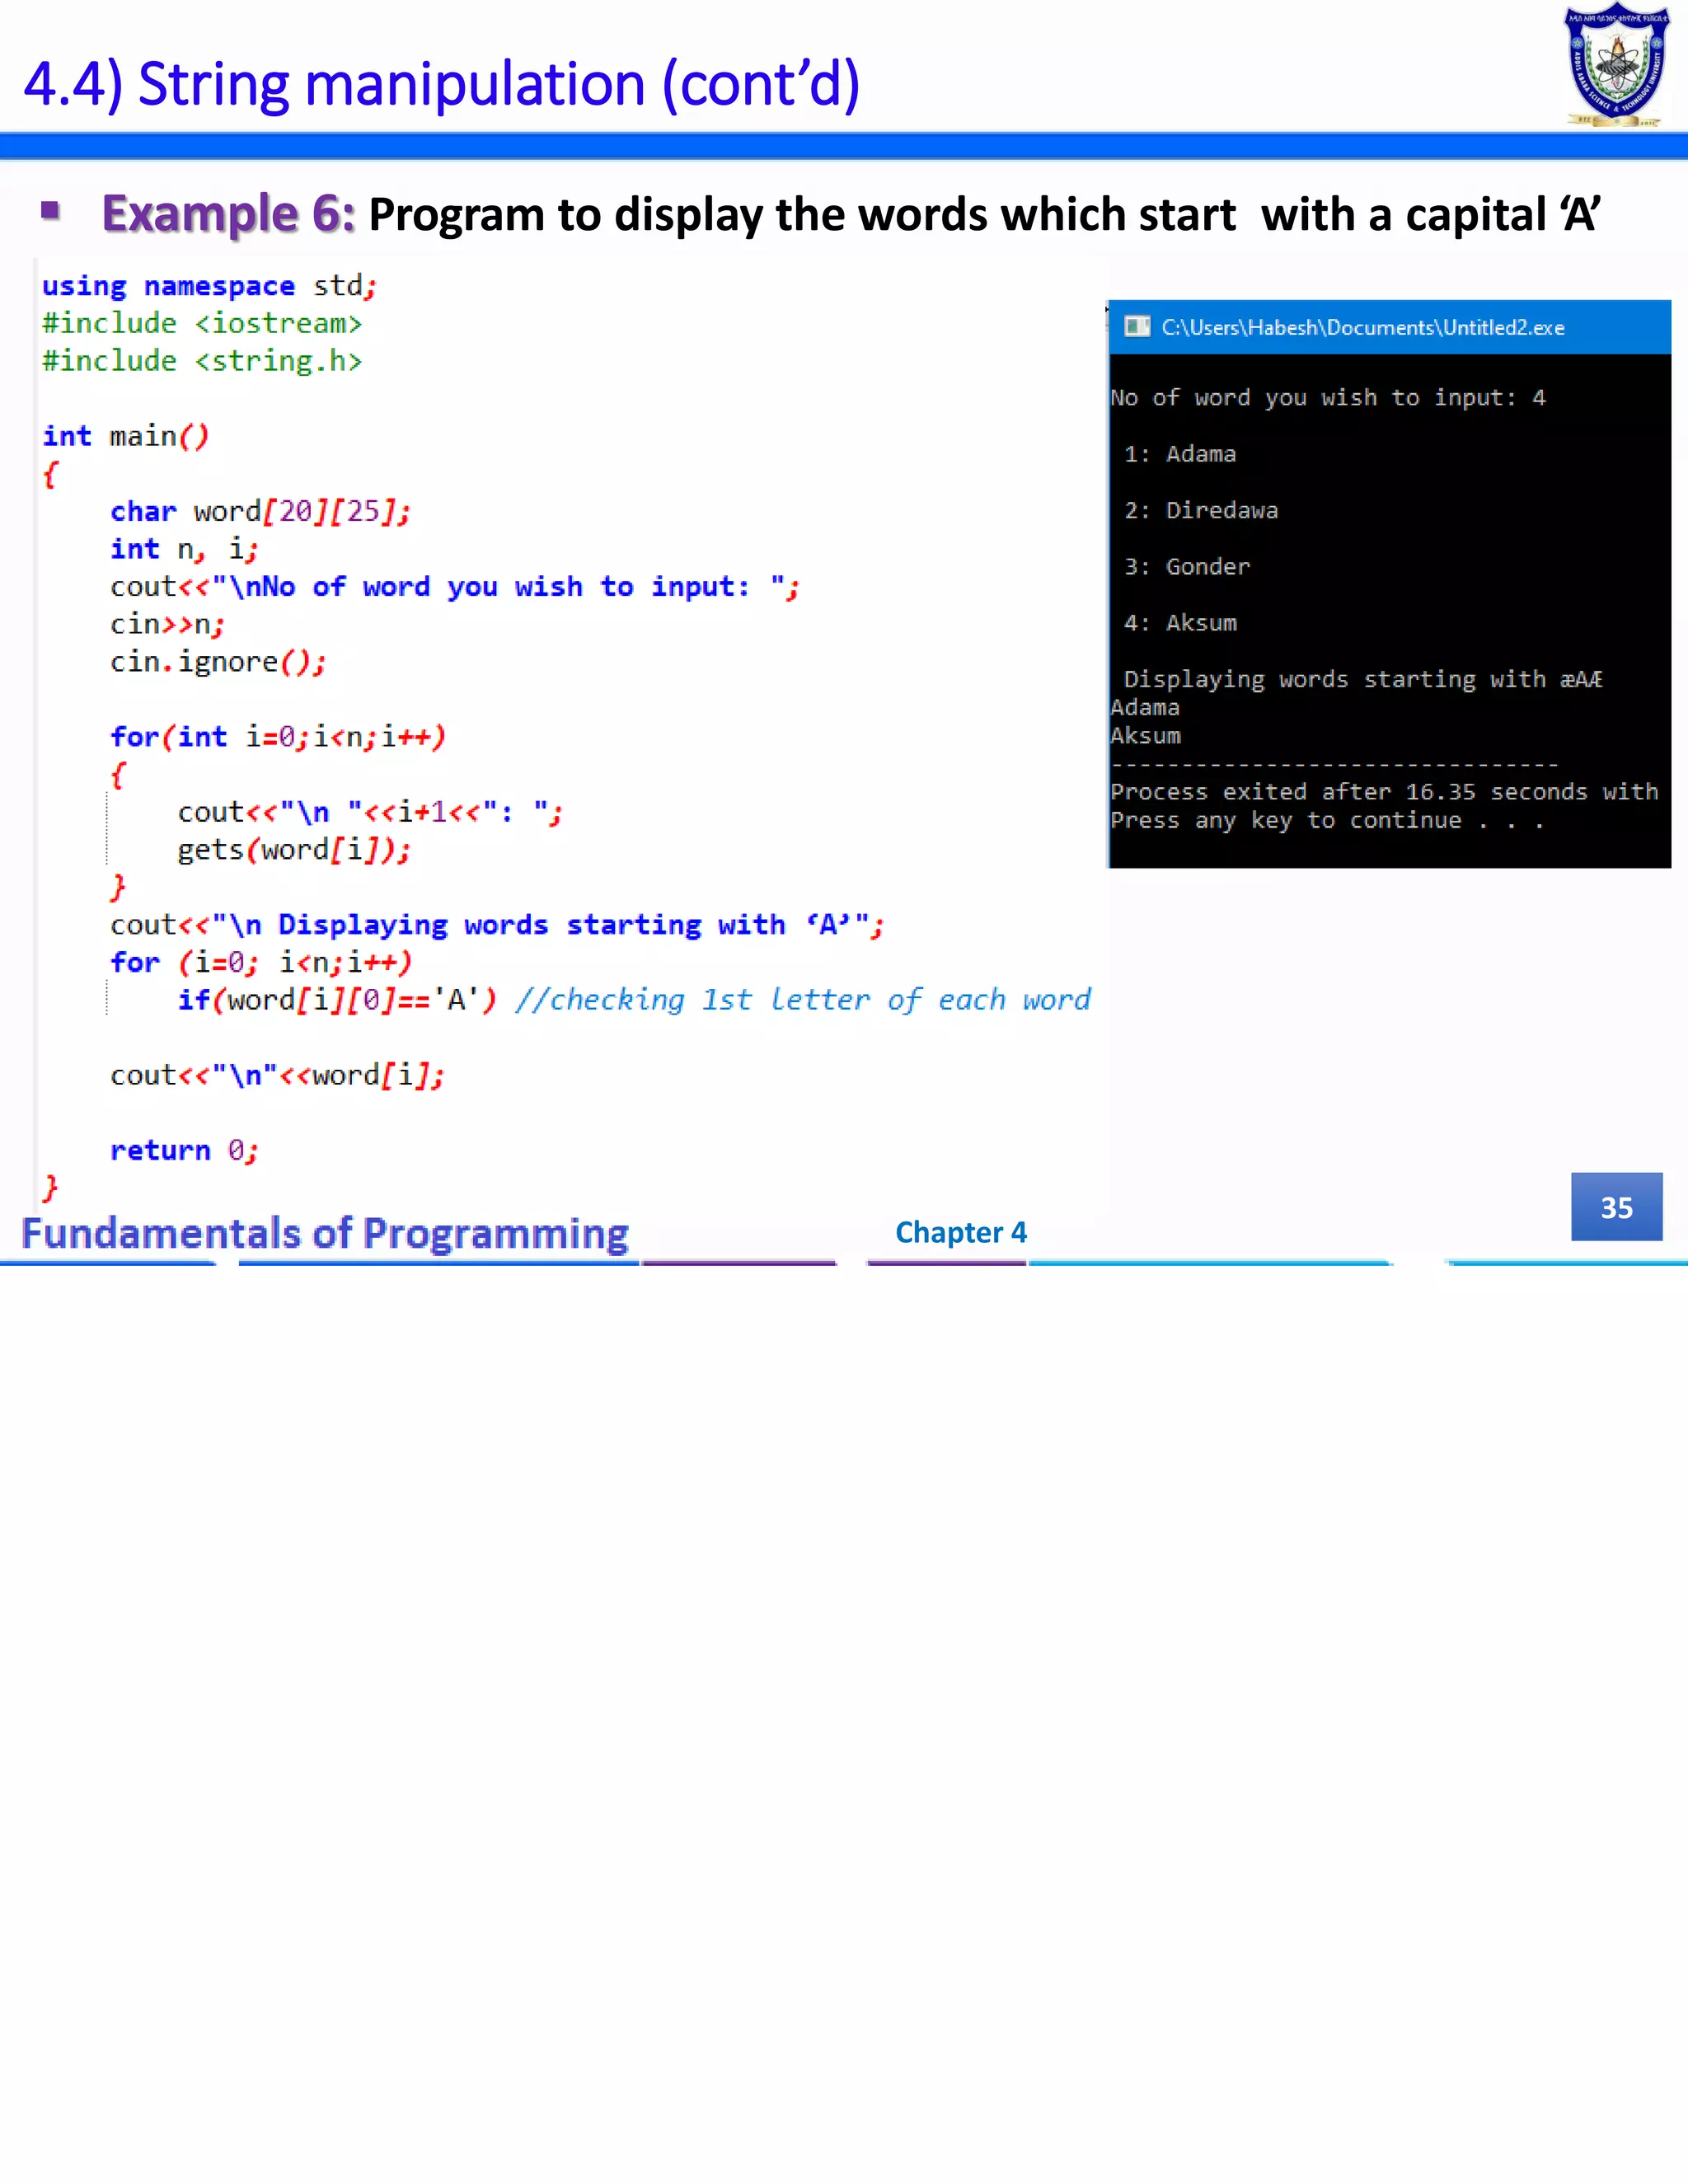Image resolution: width=1688 pixels, height=2184 pixels.
Task: Click the '#include <iostream>' line
Action: [202, 324]
